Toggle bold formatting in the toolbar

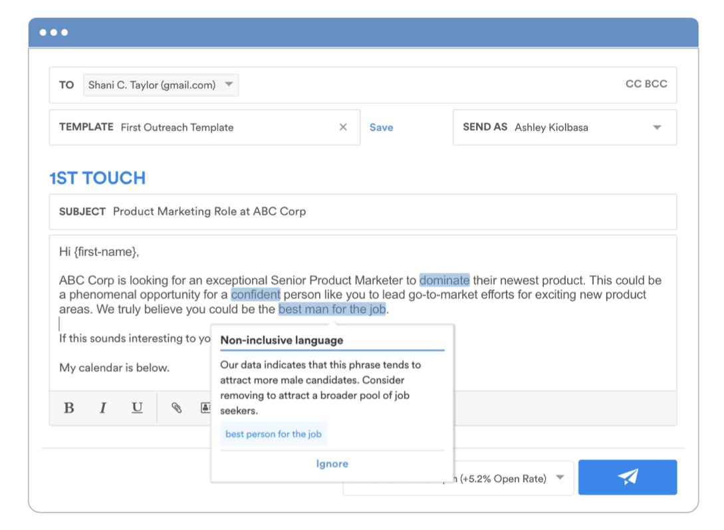point(69,408)
